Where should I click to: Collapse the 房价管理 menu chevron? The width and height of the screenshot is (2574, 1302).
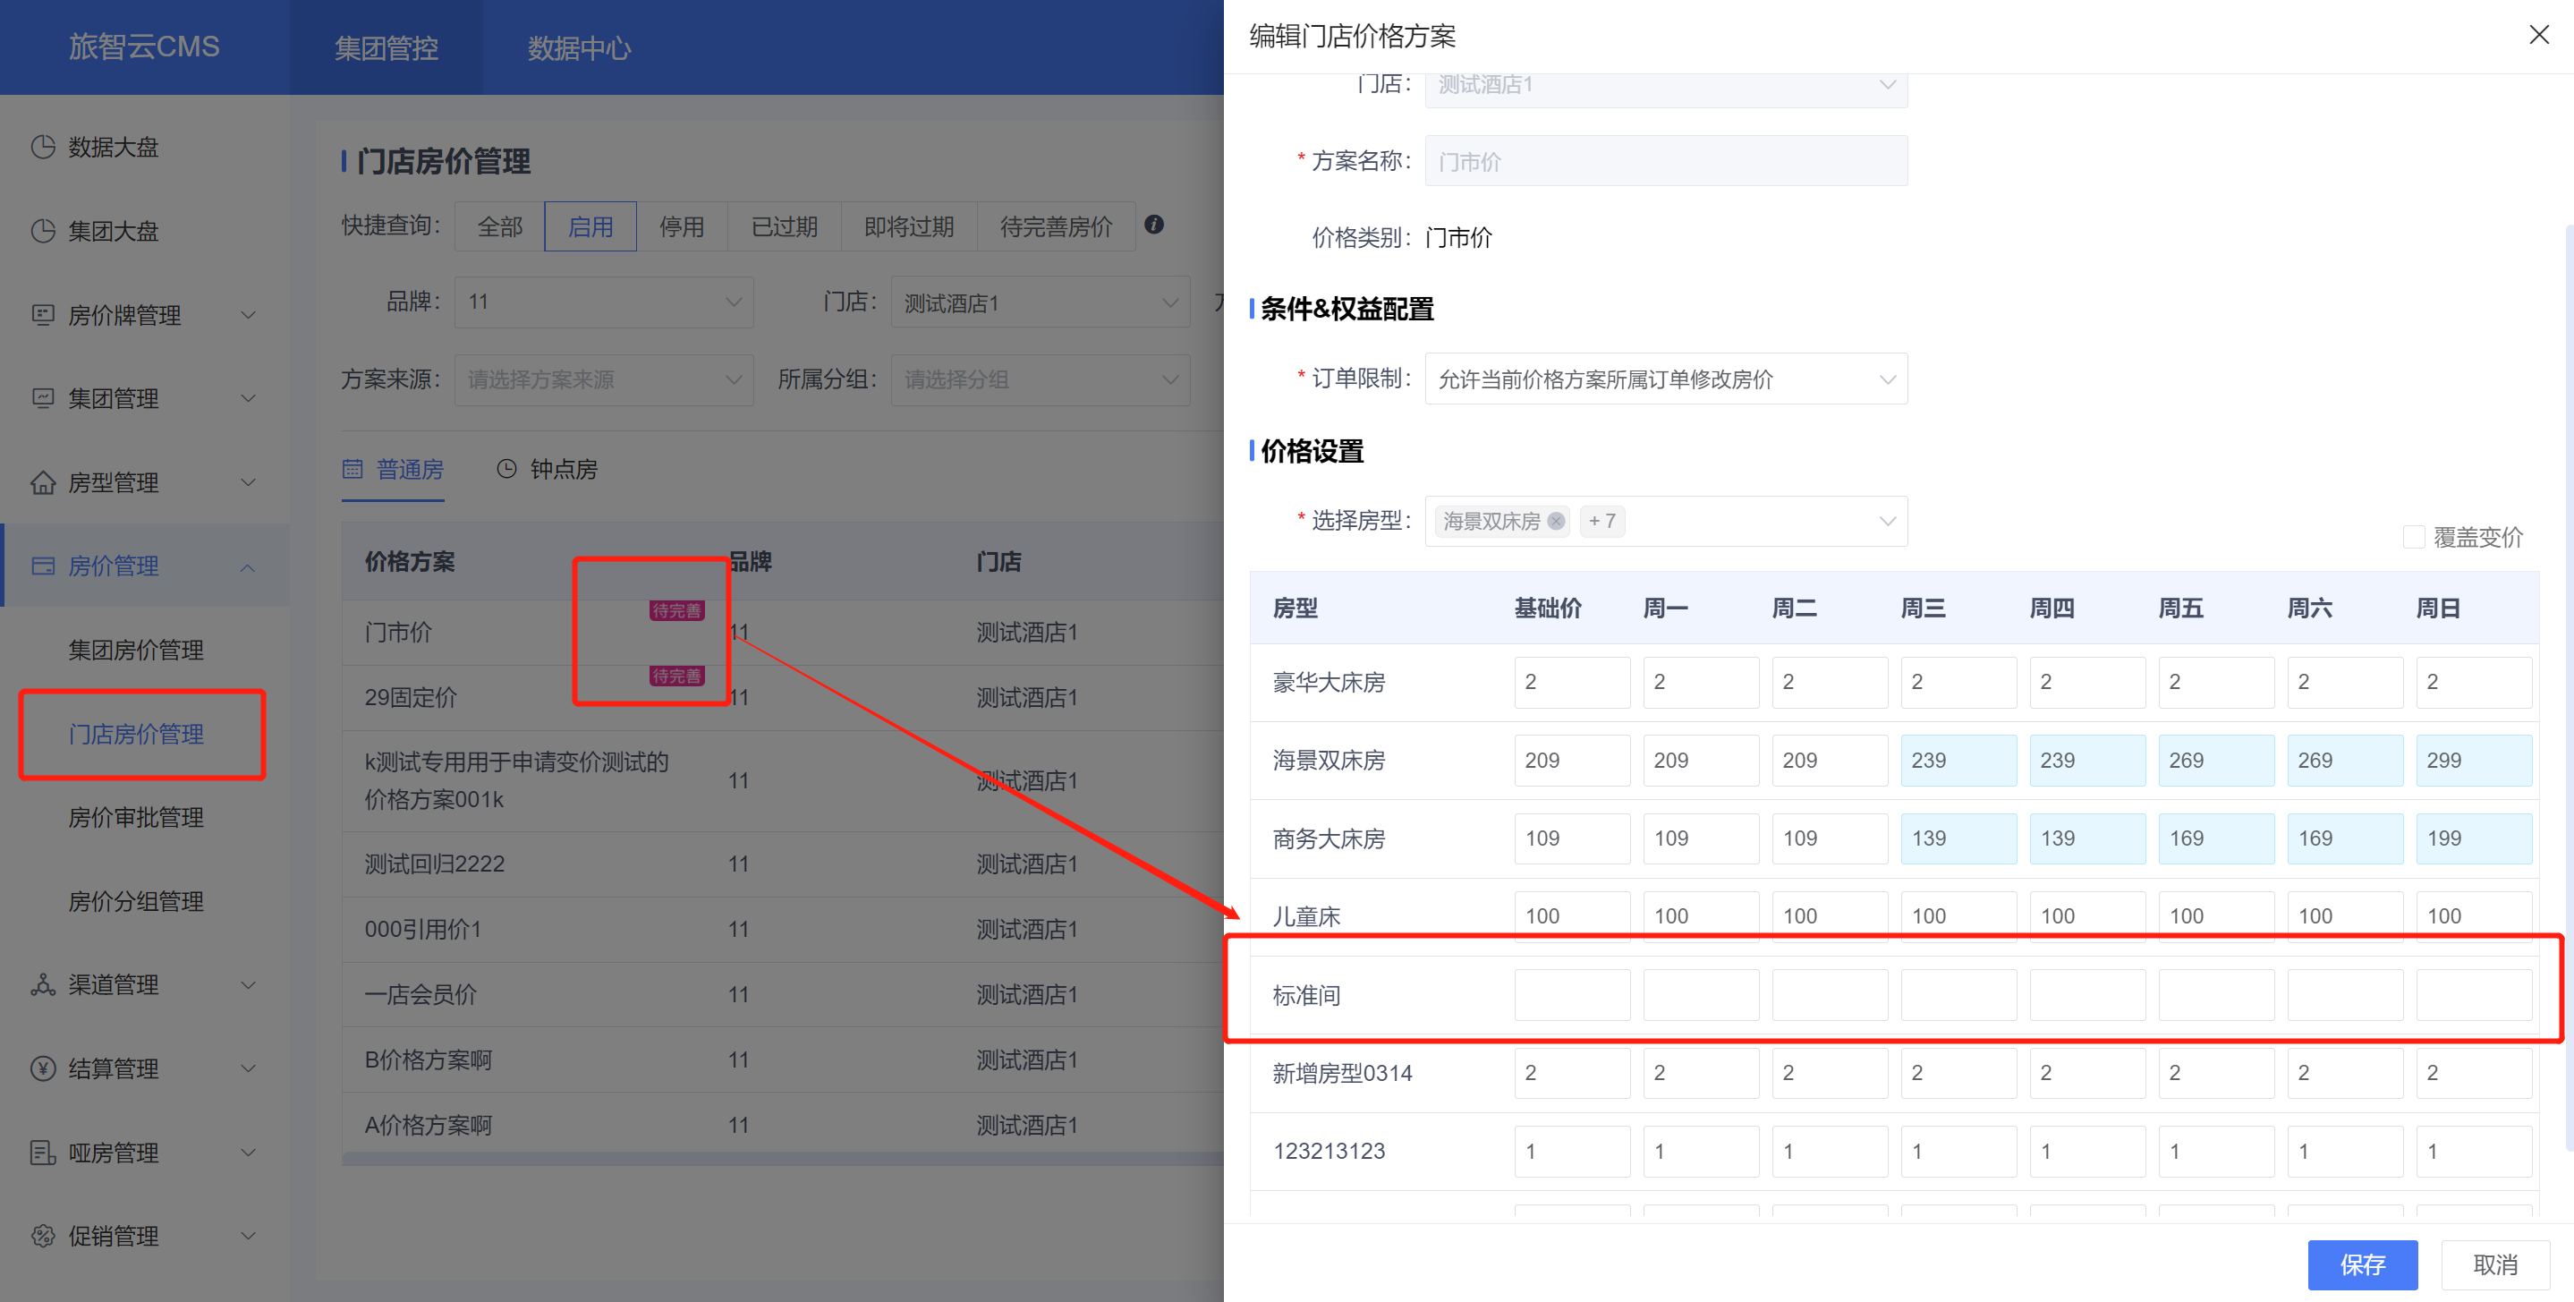point(249,566)
